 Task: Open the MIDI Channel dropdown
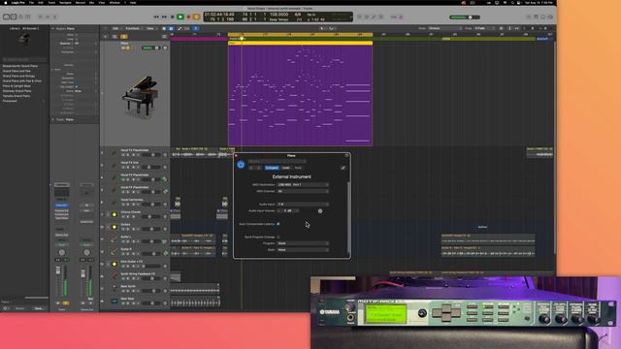[x=303, y=191]
